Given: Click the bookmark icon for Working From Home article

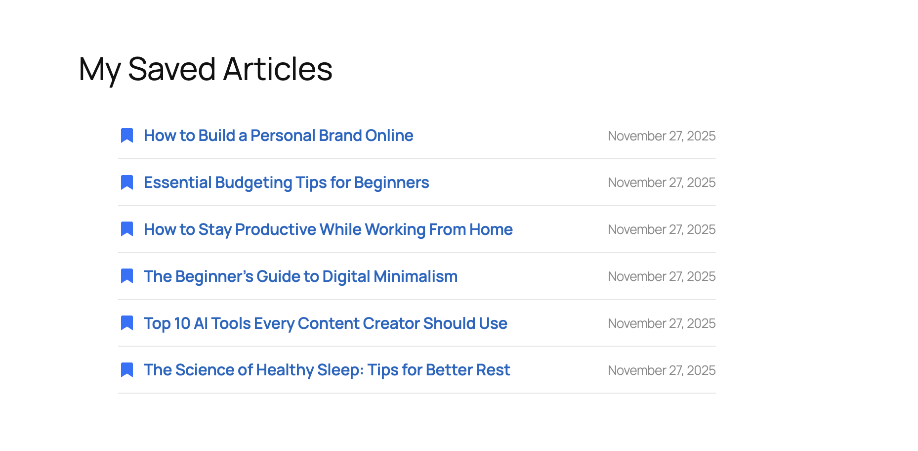Looking at the screenshot, I should [x=127, y=229].
